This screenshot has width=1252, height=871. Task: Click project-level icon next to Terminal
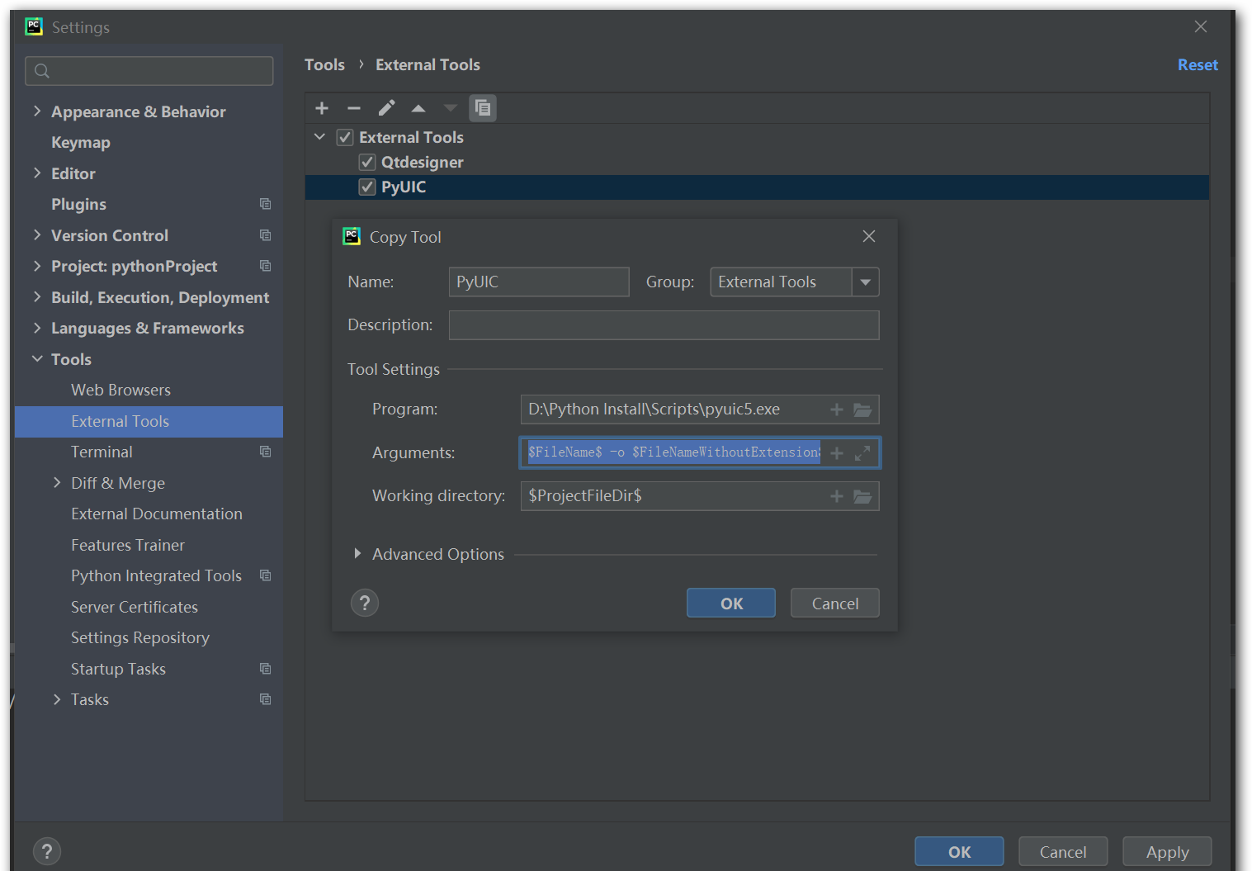point(265,452)
